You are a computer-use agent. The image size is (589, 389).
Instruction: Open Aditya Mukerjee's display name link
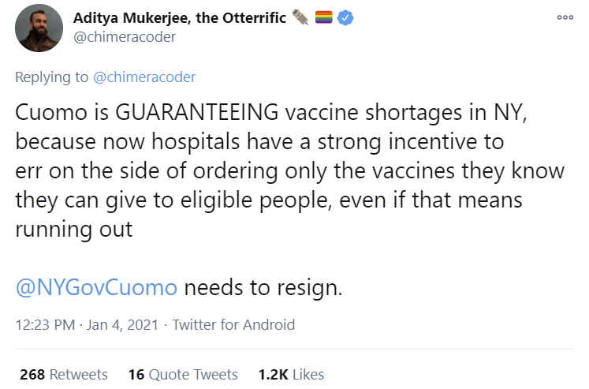pyautogui.click(x=179, y=18)
